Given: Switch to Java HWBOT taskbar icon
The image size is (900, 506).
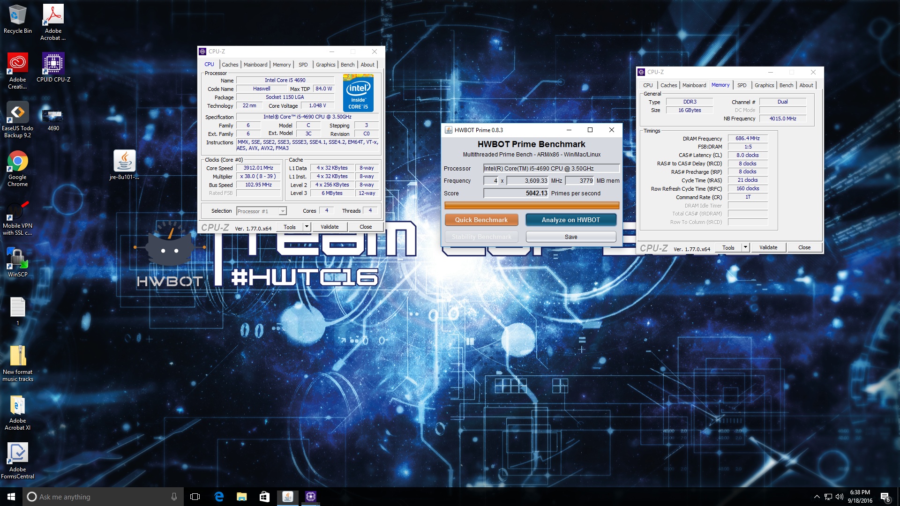Looking at the screenshot, I should click(287, 497).
